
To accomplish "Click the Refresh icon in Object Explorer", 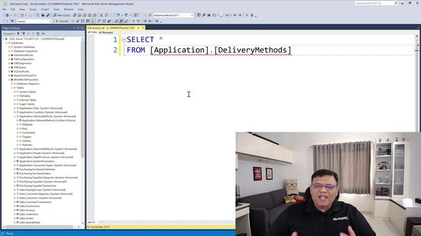I will click(x=38, y=33).
